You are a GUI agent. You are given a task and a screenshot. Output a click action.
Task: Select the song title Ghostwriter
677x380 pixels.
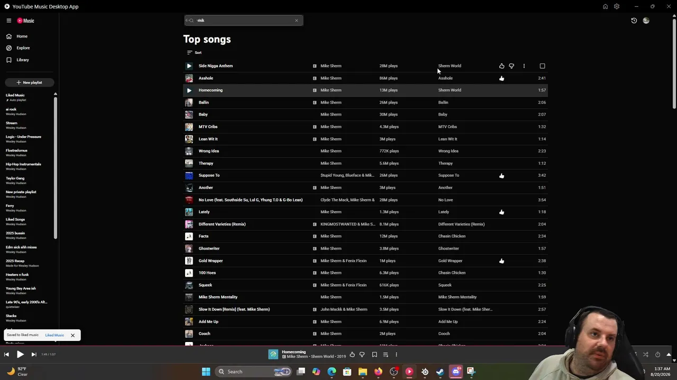coord(209,249)
